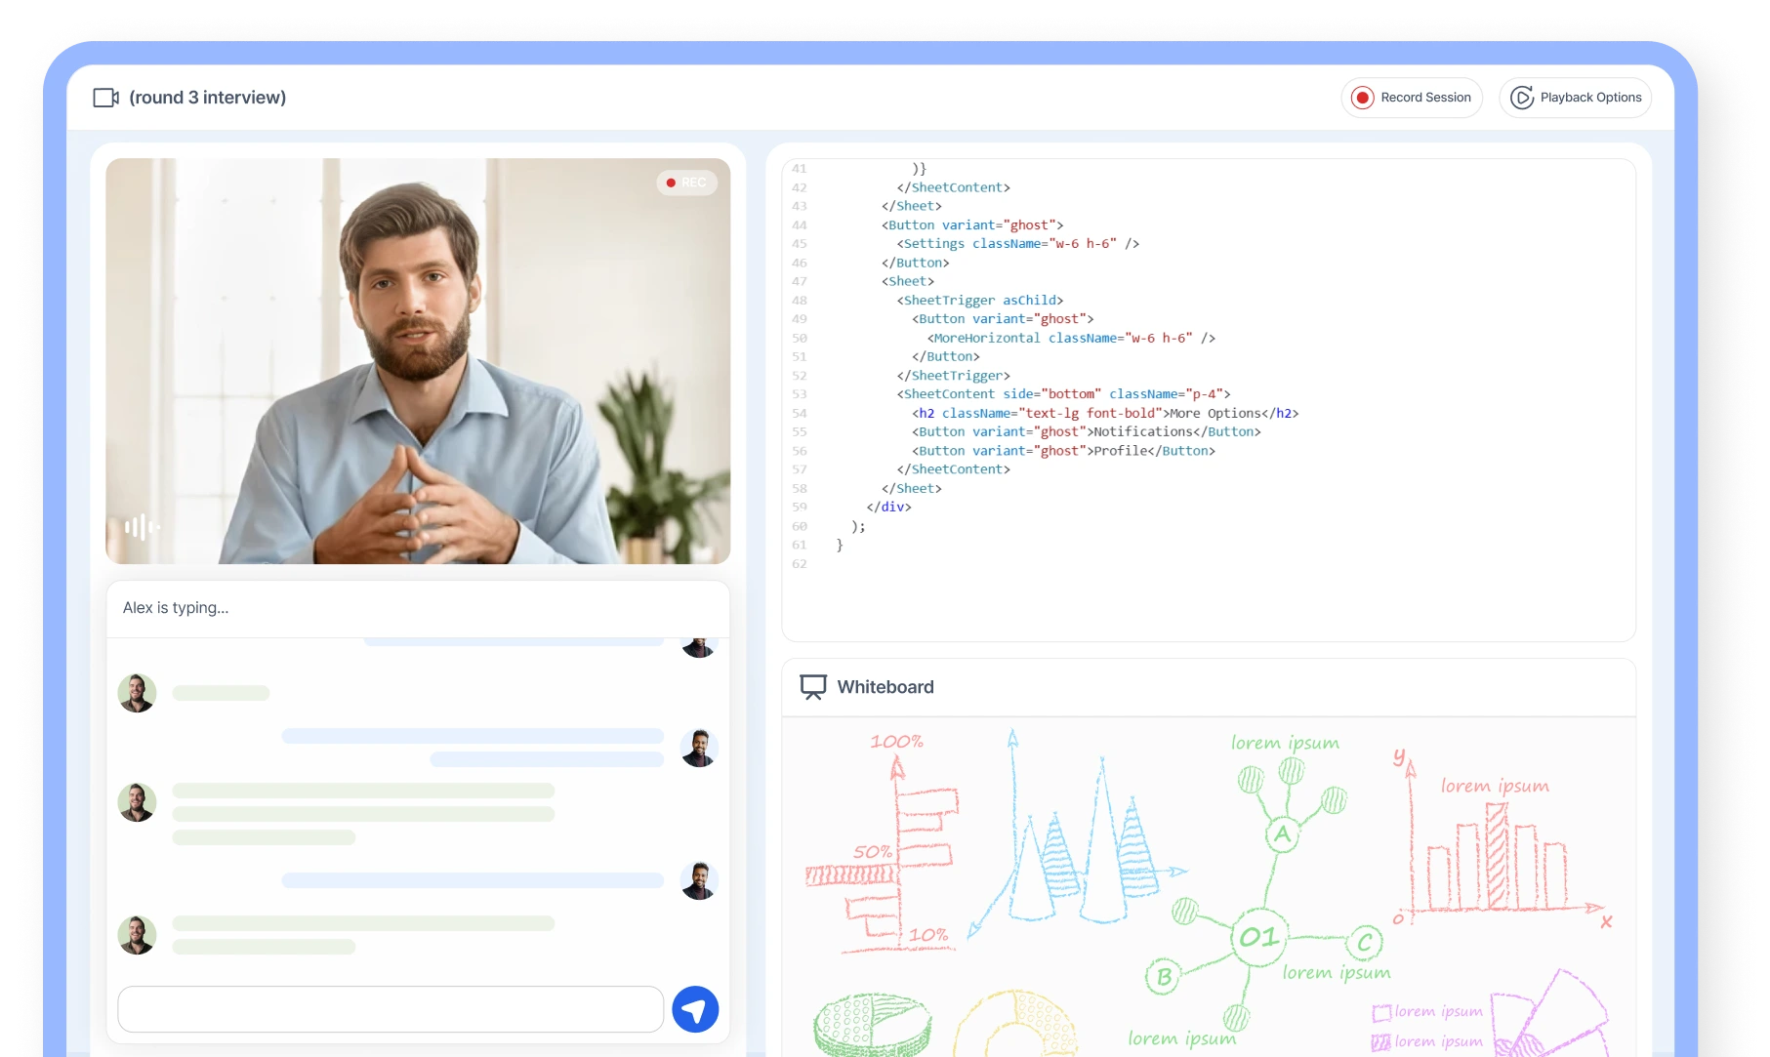
Task: Click code line 54 with More Options h2
Action: [1105, 414]
